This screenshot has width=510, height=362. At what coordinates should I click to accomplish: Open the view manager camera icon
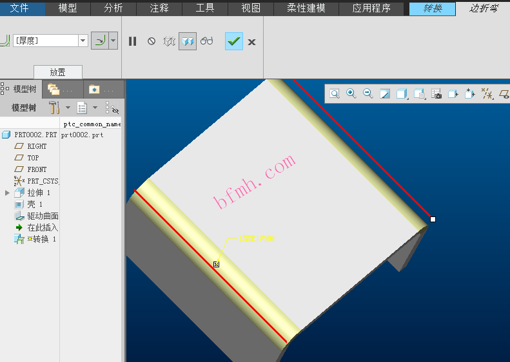pyautogui.click(x=436, y=94)
